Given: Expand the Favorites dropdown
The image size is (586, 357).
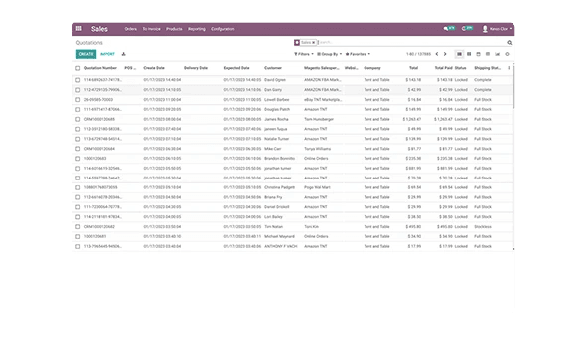Looking at the screenshot, I should 358,54.
